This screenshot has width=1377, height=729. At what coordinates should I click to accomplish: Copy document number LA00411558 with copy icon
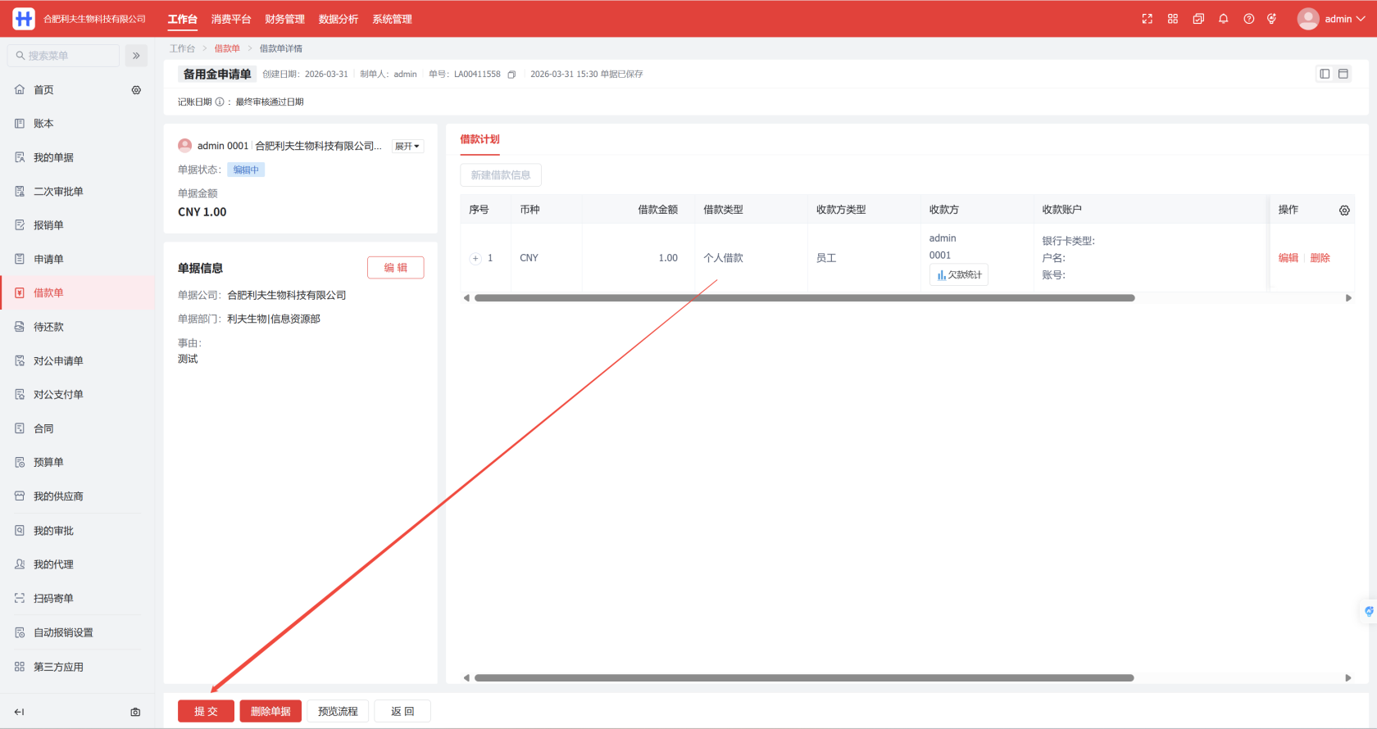[511, 75]
